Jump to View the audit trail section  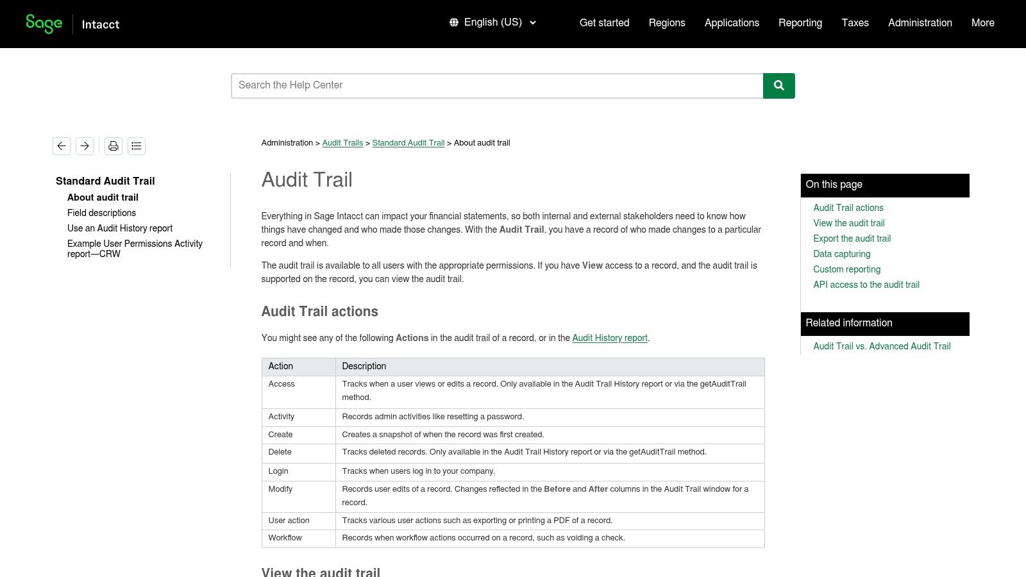tap(849, 223)
